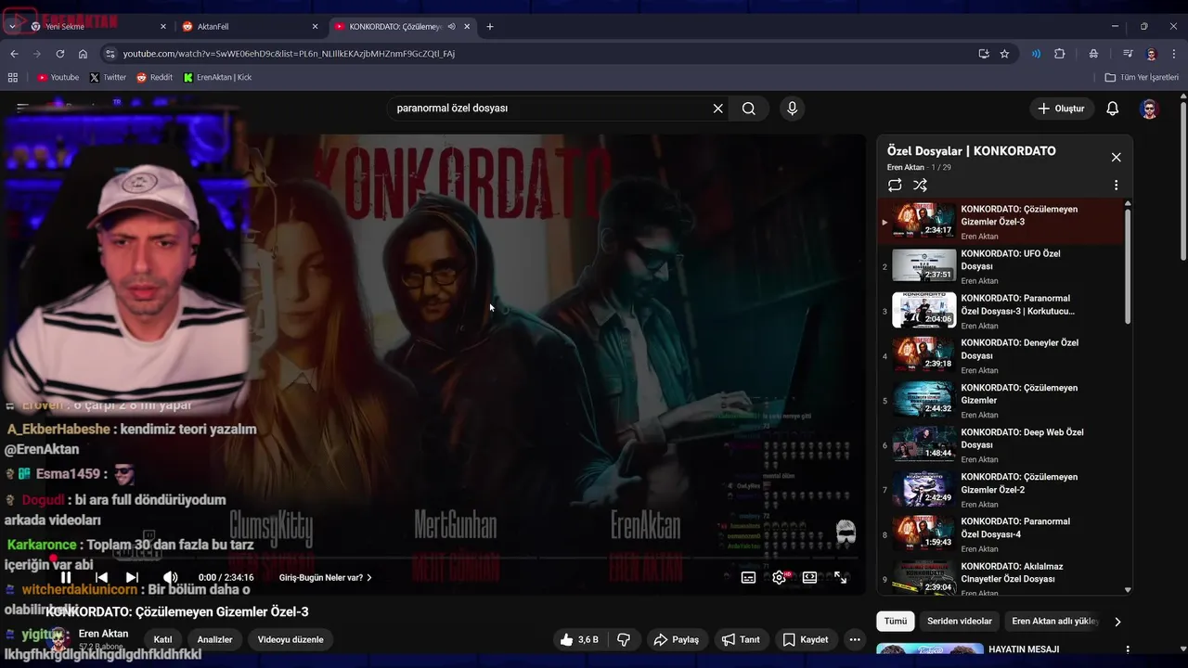Open more actions menu below video
Screen dimensions: 1188x668
click(x=855, y=639)
